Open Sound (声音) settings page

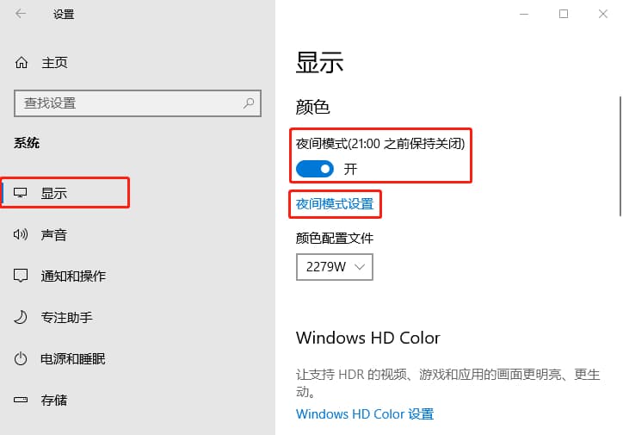click(54, 234)
